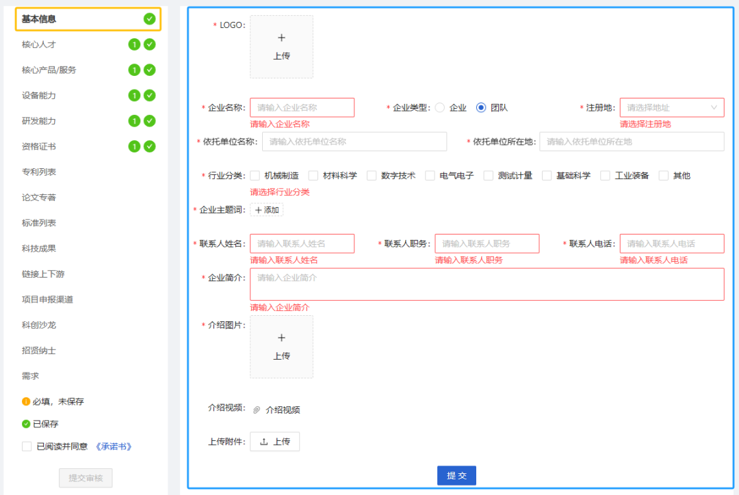Viewport: 739px width, 495px height.
Task: Click the green number badge beside 核心人才
Action: pos(134,44)
